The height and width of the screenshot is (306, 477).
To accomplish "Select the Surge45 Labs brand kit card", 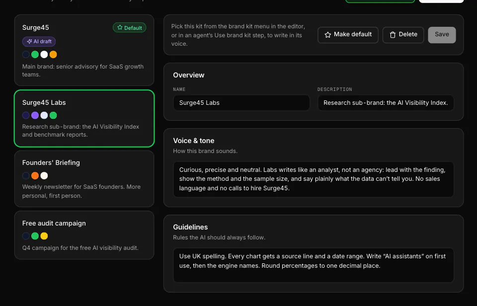I will (x=84, y=118).
